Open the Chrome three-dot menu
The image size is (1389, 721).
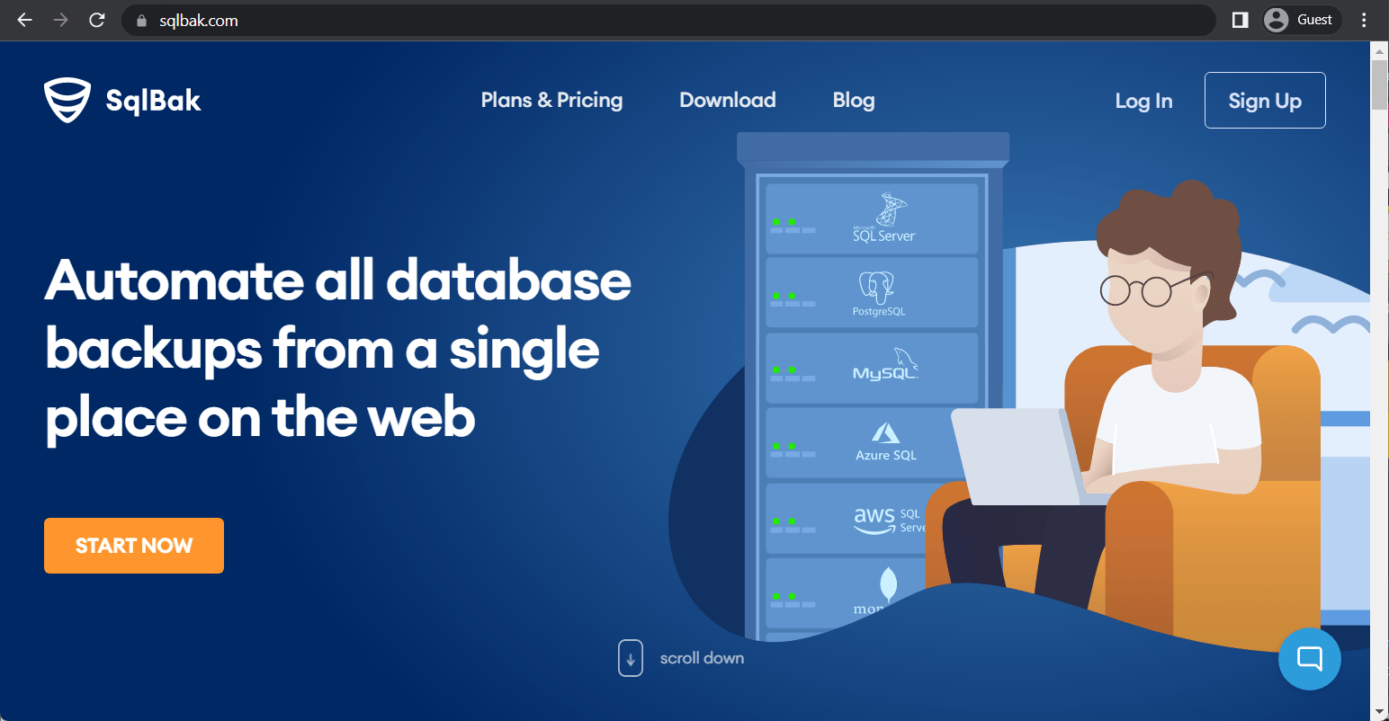tap(1364, 19)
